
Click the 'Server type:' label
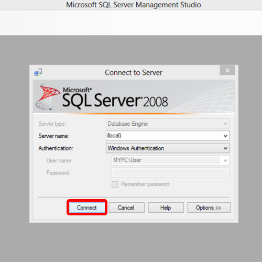52,124
